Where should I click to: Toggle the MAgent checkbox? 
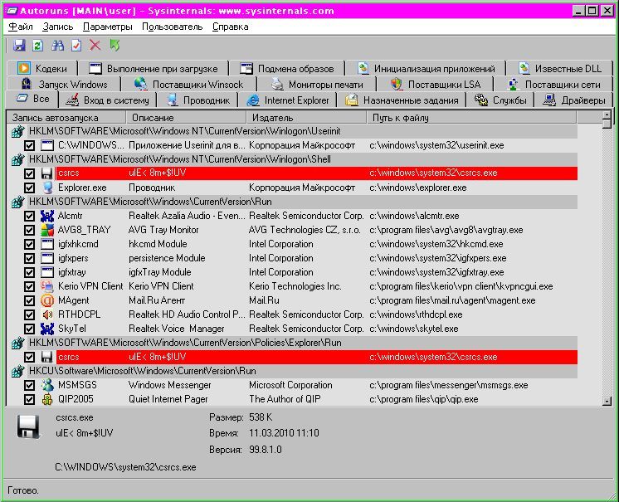coord(29,300)
